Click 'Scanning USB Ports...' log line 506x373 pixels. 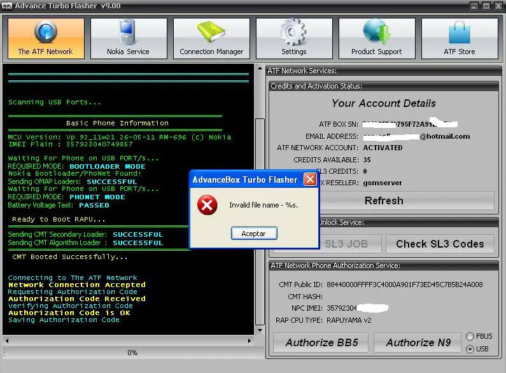(54, 102)
